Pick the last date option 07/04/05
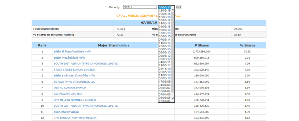This screenshot has height=121, width=299. 165,101
